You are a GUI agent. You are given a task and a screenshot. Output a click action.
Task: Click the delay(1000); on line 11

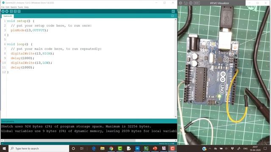[x=22, y=68]
